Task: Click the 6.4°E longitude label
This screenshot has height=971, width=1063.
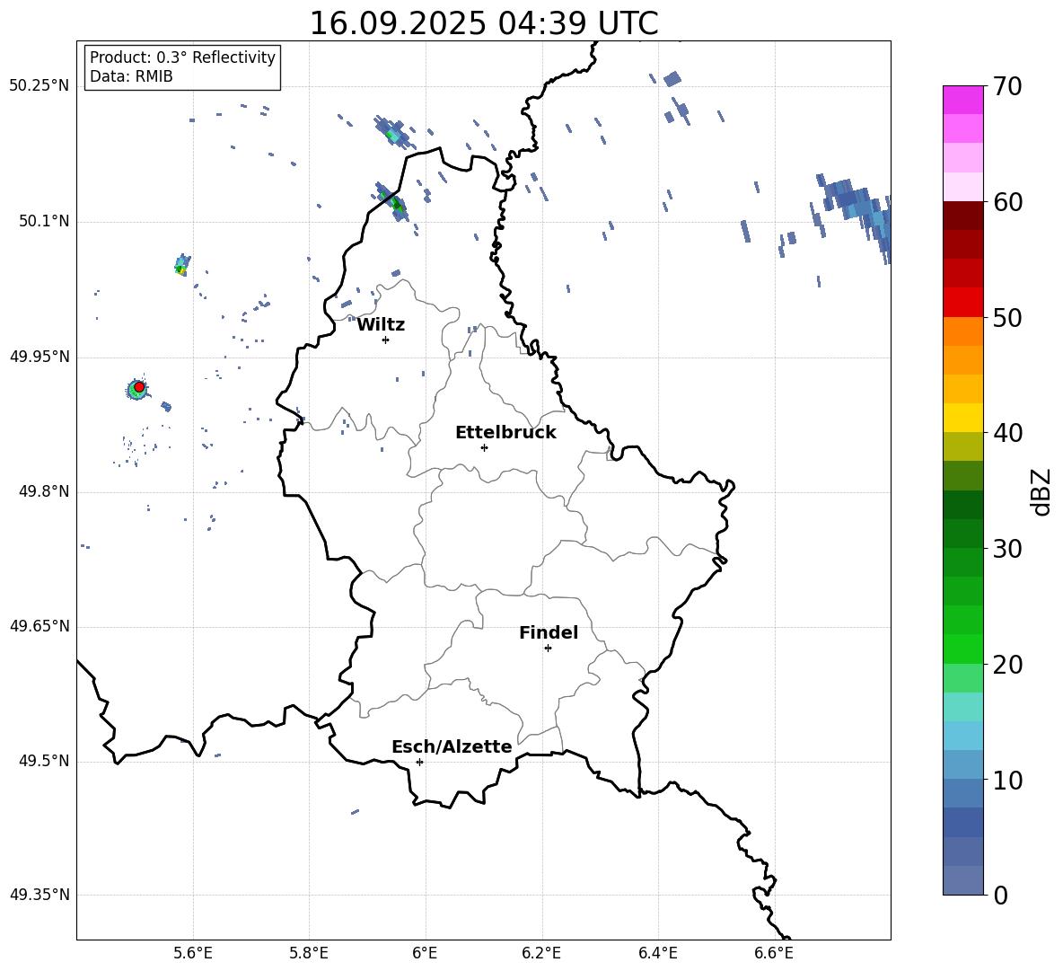Action: click(658, 953)
